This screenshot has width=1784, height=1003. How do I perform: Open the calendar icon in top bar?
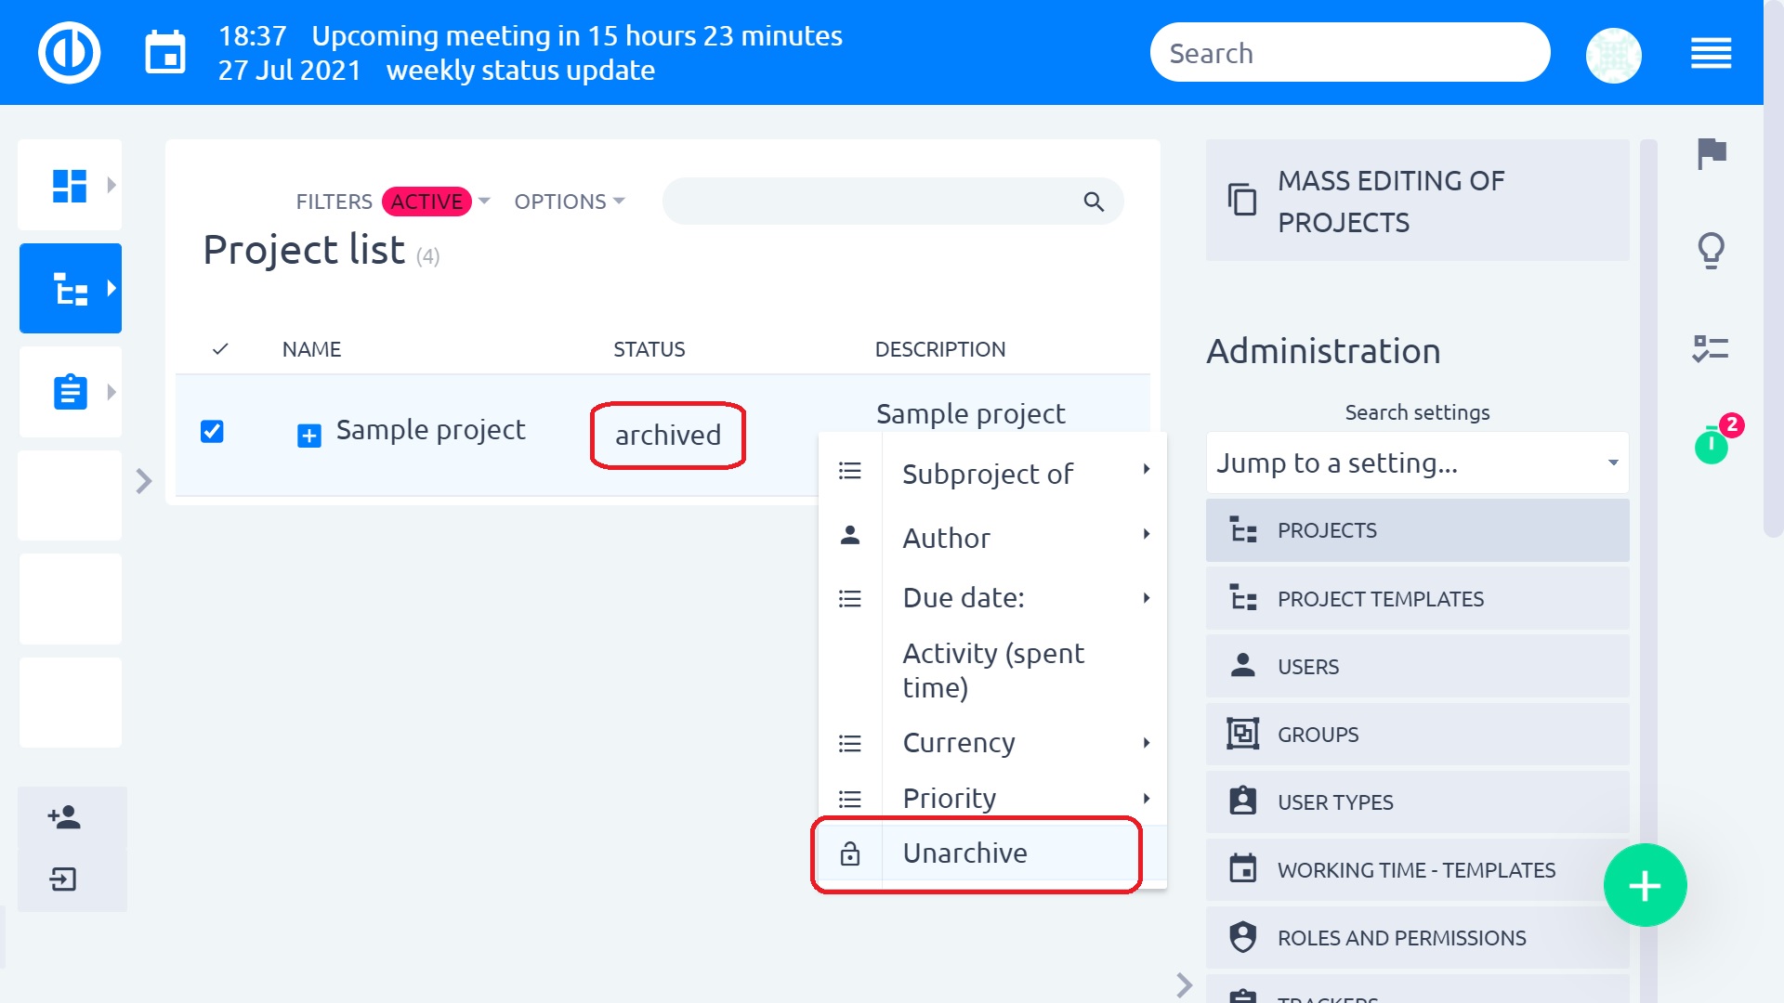coord(165,53)
